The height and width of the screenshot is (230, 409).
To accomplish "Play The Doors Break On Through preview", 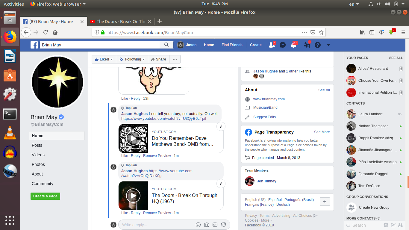I will [133, 196].
